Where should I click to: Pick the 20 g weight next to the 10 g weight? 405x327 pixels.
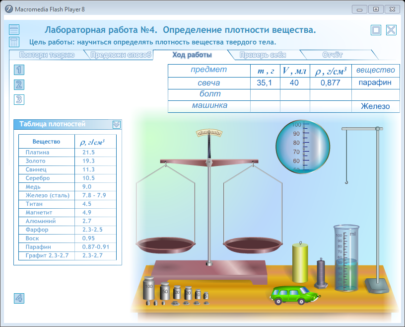tap(188, 293)
